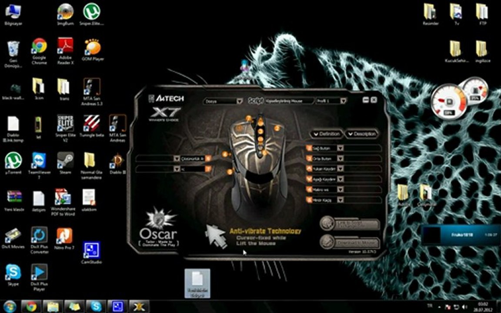Switch to Chrome in the taskbar
The width and height of the screenshot is (501, 313).
click(x=31, y=306)
